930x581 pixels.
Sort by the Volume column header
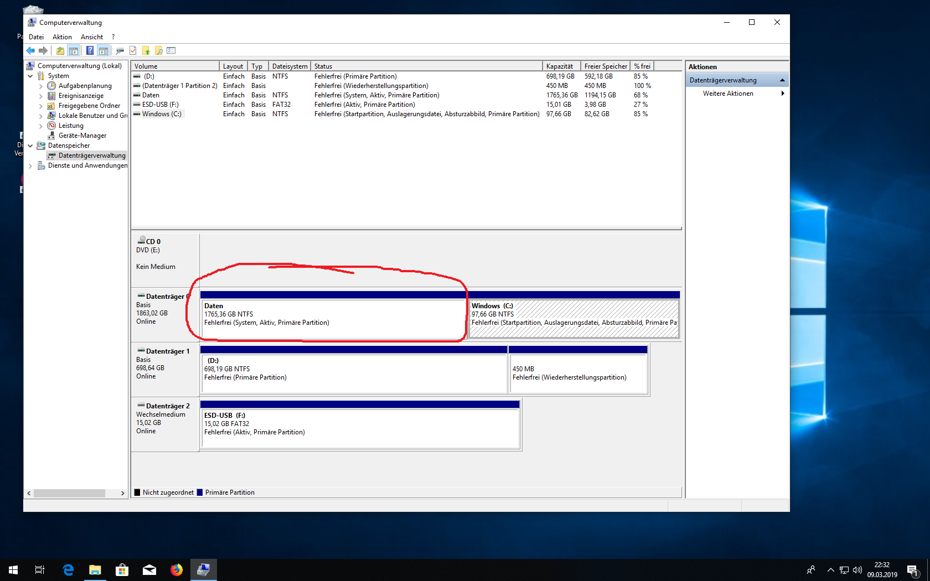[175, 66]
